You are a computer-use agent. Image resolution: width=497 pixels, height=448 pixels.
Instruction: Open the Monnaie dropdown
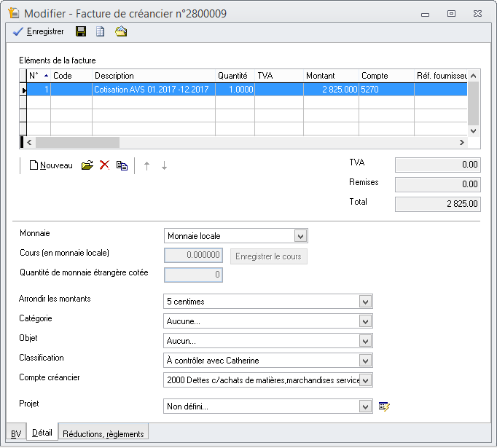click(x=300, y=236)
